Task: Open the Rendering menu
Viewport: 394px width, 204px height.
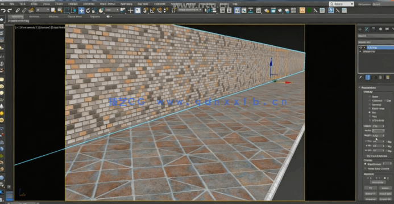Action: click(126, 5)
